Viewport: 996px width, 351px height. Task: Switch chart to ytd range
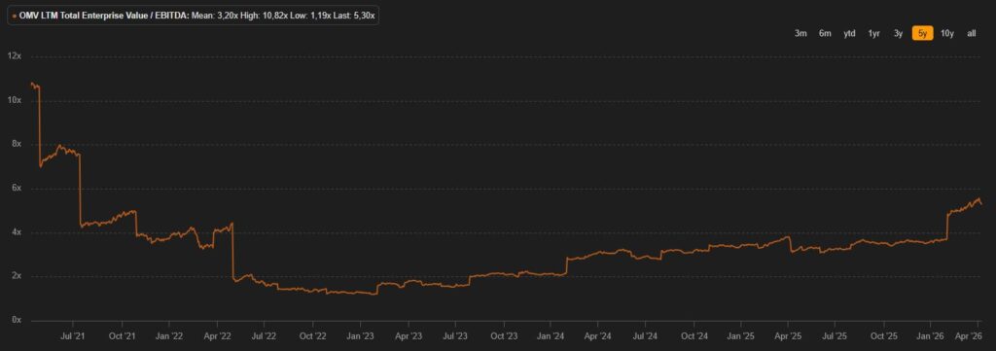coord(849,34)
